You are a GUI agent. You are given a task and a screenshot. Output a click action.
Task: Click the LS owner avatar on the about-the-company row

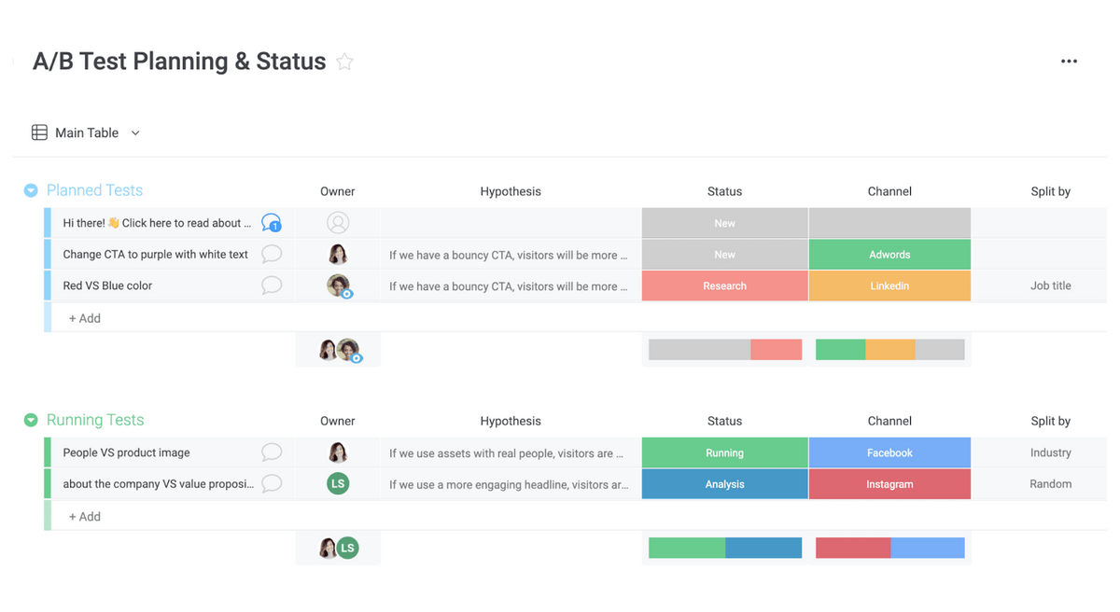(338, 484)
